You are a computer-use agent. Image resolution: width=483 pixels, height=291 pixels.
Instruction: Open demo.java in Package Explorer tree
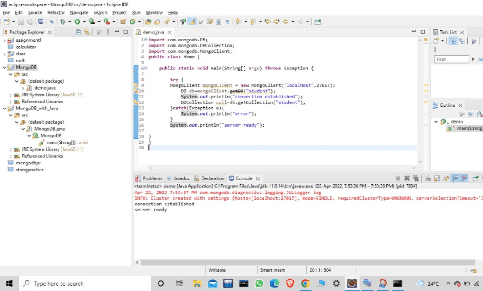click(x=45, y=88)
